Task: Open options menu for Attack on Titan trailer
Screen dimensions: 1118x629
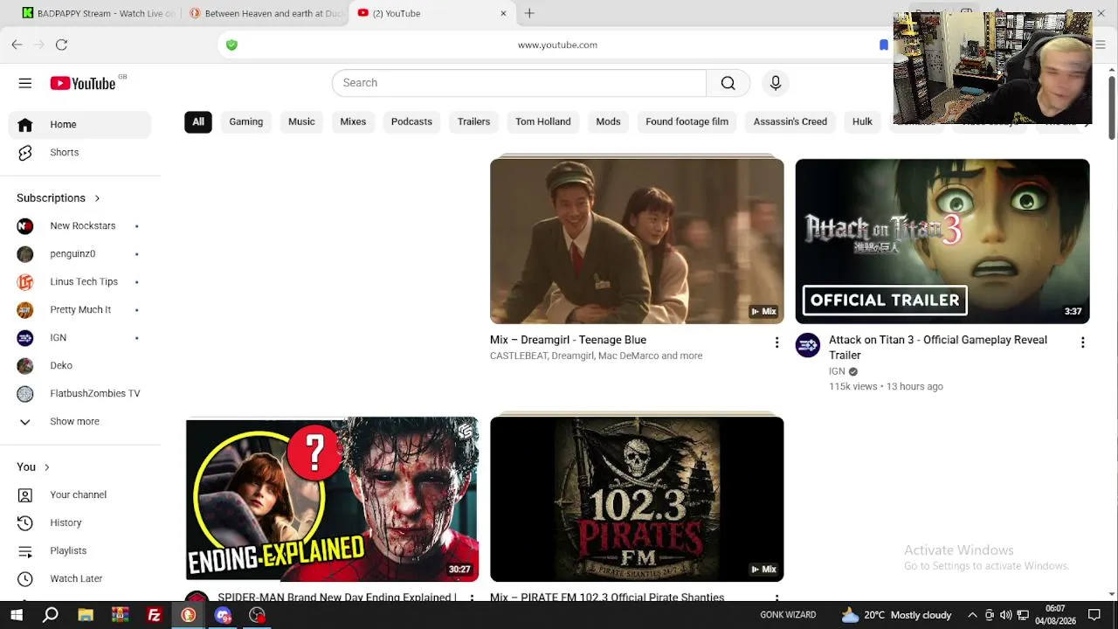Action: (1082, 342)
